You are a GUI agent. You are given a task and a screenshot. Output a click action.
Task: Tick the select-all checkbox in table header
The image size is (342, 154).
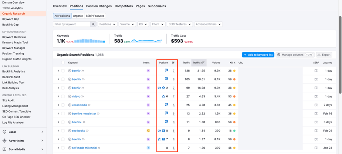63,62
